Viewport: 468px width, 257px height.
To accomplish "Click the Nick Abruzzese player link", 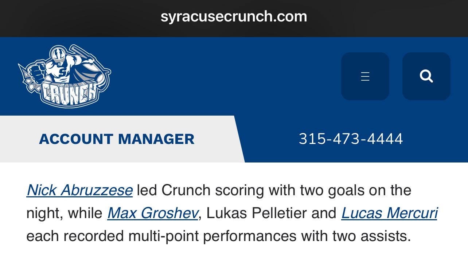I will tap(79, 189).
